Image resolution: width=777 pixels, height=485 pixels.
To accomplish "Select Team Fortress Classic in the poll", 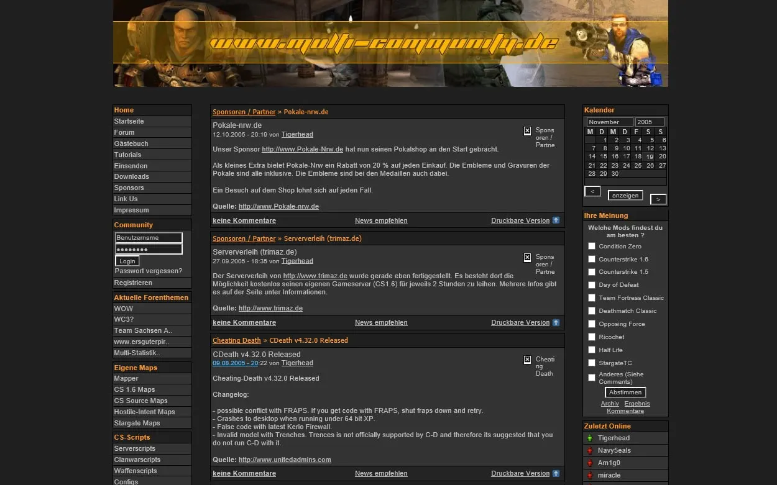I will [x=592, y=298].
